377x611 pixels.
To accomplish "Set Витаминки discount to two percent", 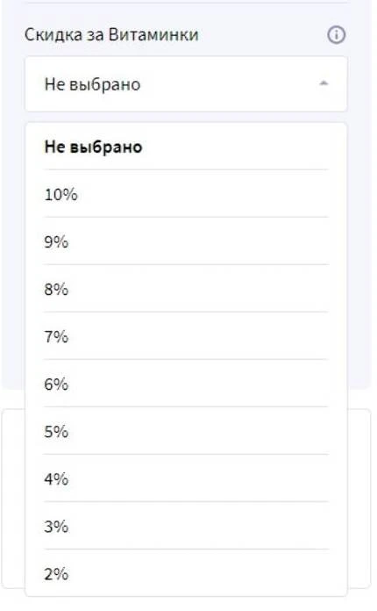I will point(186,573).
